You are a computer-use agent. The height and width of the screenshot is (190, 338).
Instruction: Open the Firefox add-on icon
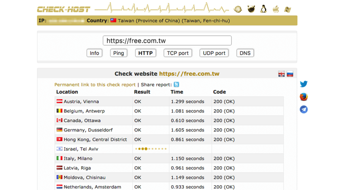[x=304, y=97]
